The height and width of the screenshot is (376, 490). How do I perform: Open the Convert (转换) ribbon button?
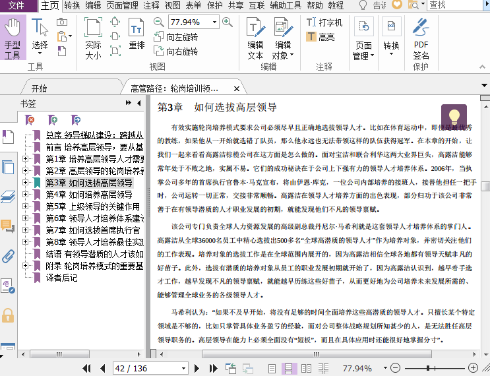391,37
